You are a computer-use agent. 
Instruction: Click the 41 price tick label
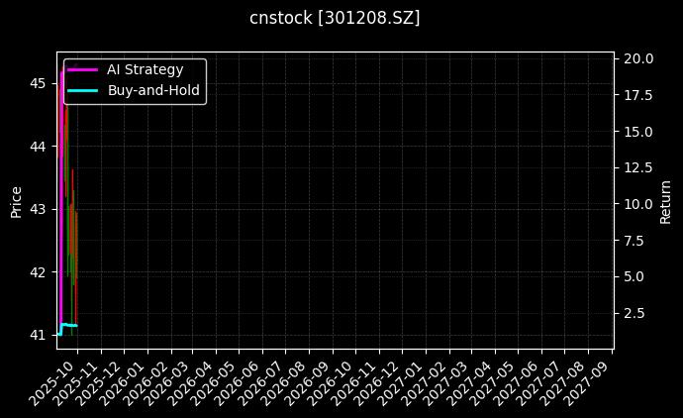point(38,335)
